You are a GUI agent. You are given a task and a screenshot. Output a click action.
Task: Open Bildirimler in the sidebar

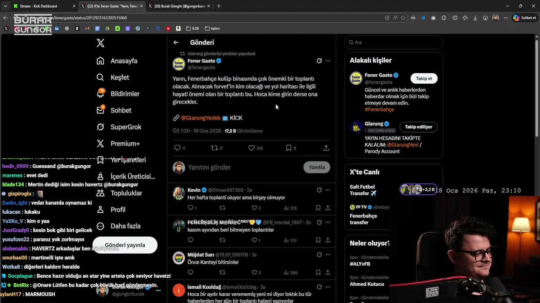(118, 94)
